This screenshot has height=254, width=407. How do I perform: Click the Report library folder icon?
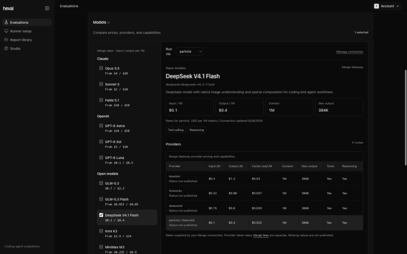pos(6,40)
